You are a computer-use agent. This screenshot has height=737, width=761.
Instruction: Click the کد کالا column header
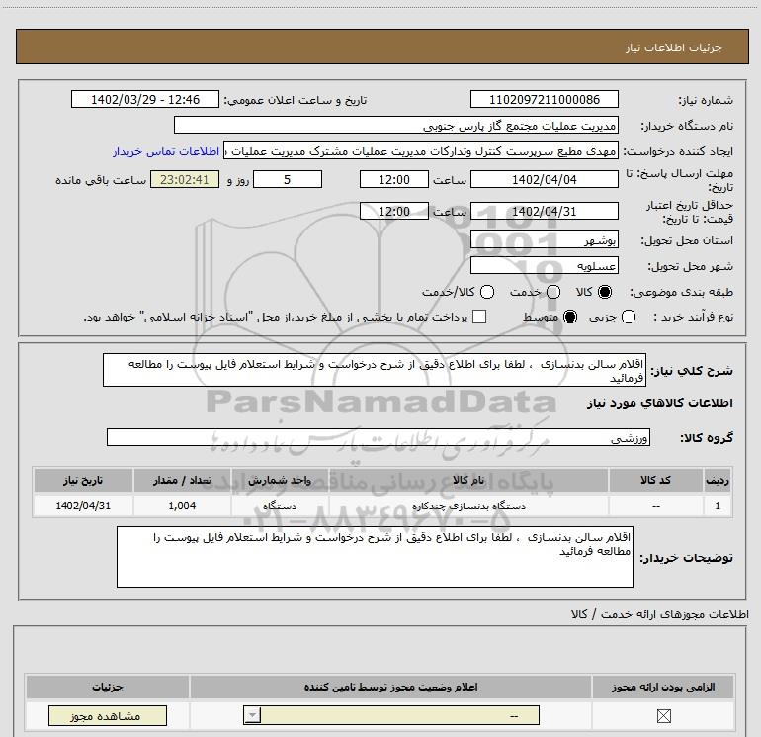point(655,480)
